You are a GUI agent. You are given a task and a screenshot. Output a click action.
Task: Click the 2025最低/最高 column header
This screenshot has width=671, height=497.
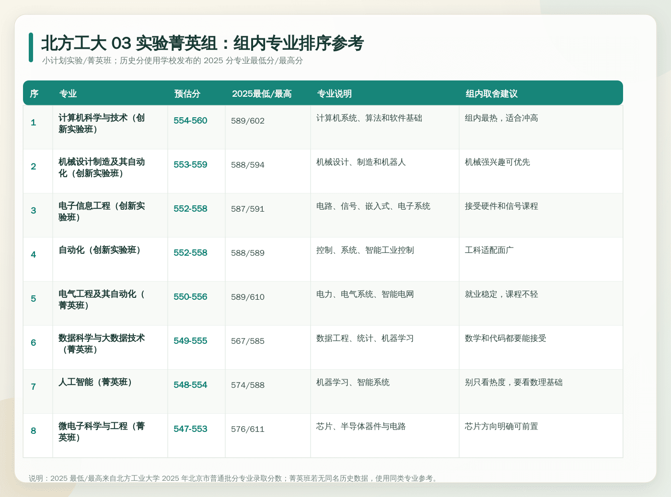[262, 94]
